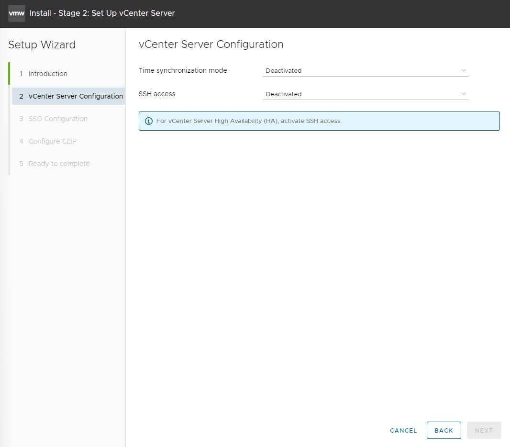Click the info icon in HA notice
Screen dimensions: 510x447
coord(149,121)
